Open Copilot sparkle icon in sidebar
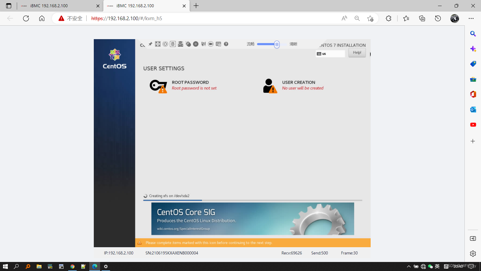This screenshot has height=271, width=481. click(x=473, y=49)
